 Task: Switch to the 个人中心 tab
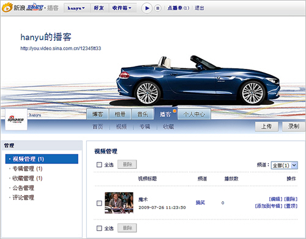194,114
